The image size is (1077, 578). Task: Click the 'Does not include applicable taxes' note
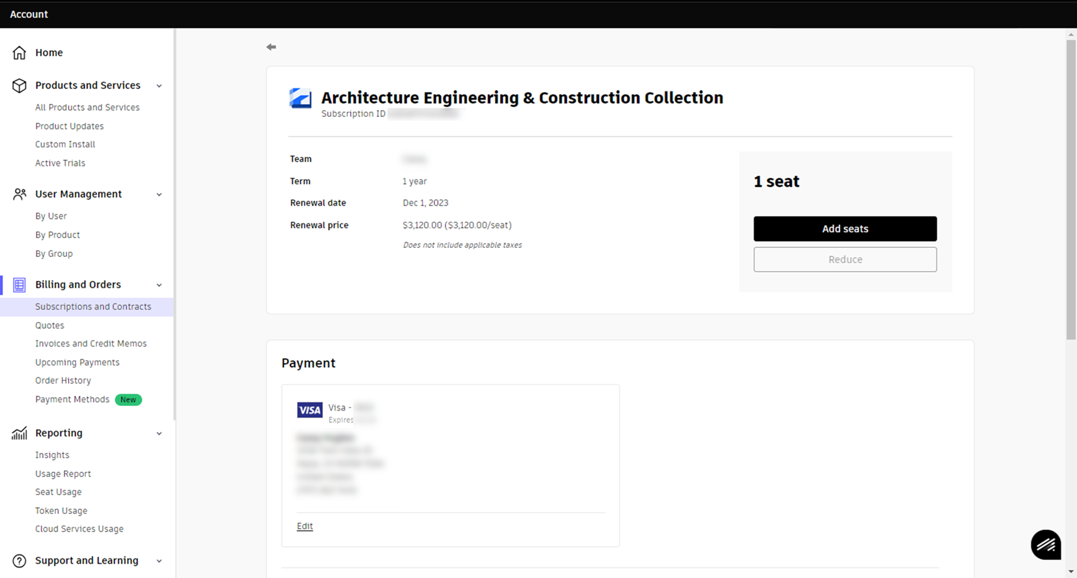point(462,245)
